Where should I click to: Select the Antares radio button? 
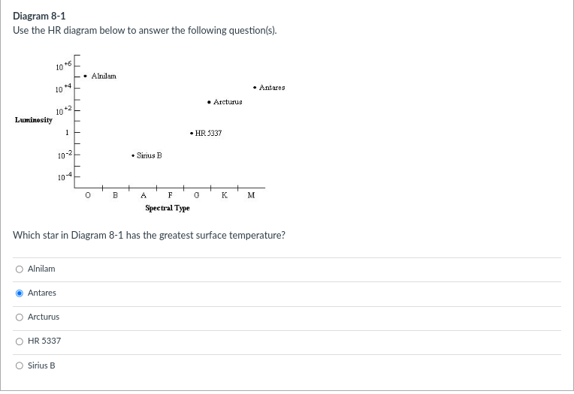coord(18,293)
